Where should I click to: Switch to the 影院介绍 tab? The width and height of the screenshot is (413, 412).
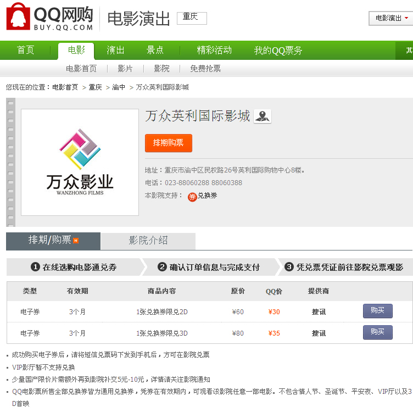[148, 241]
